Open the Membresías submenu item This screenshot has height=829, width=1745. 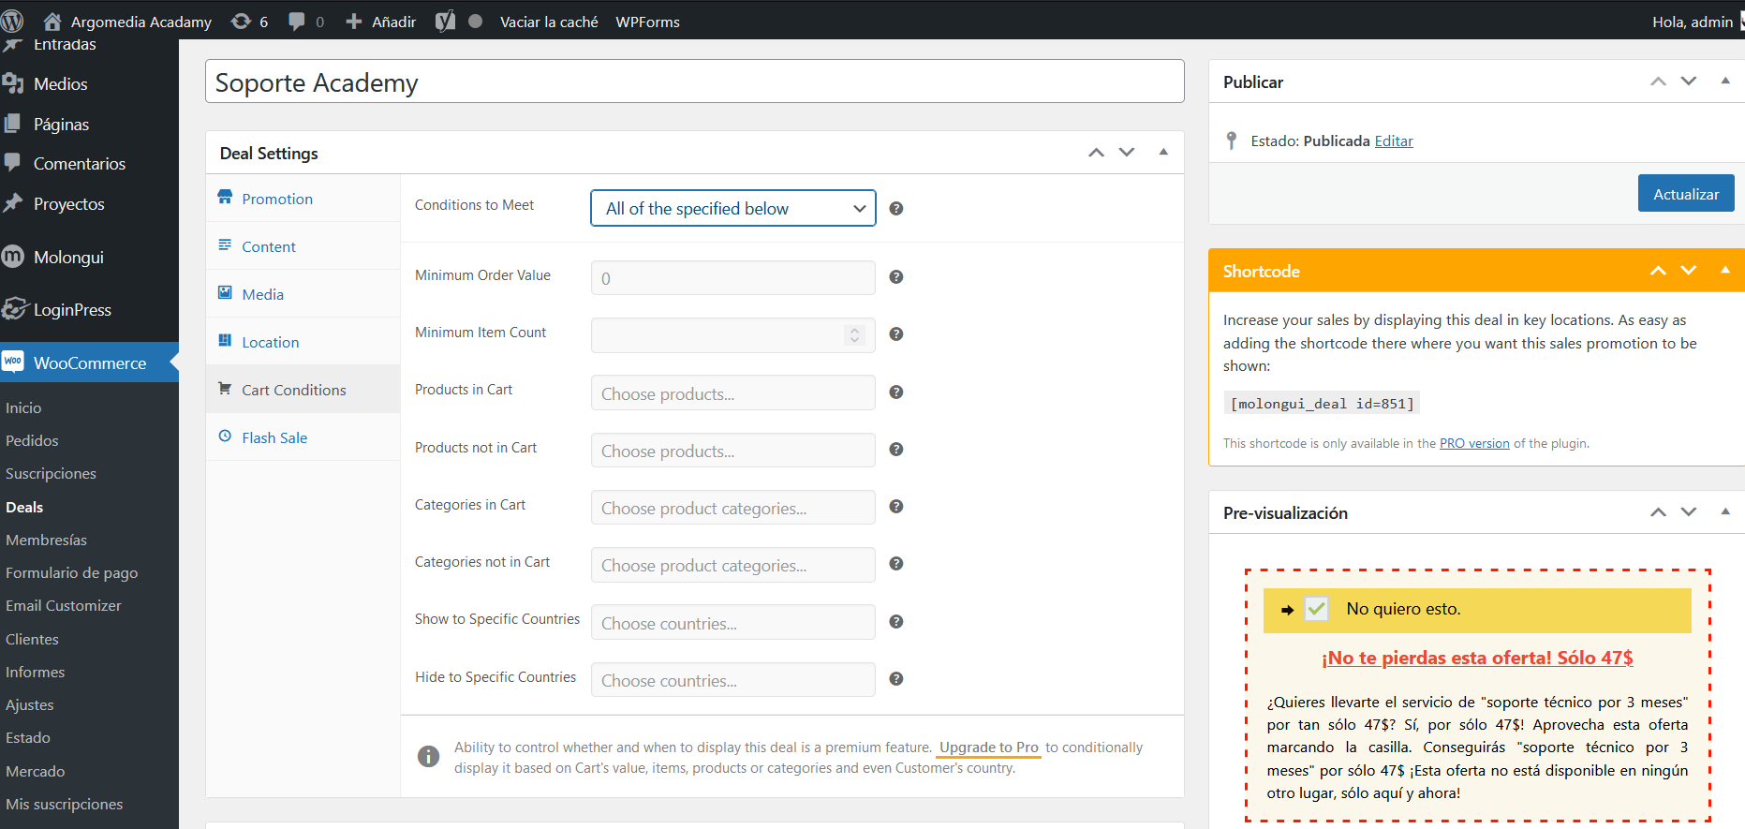46,540
